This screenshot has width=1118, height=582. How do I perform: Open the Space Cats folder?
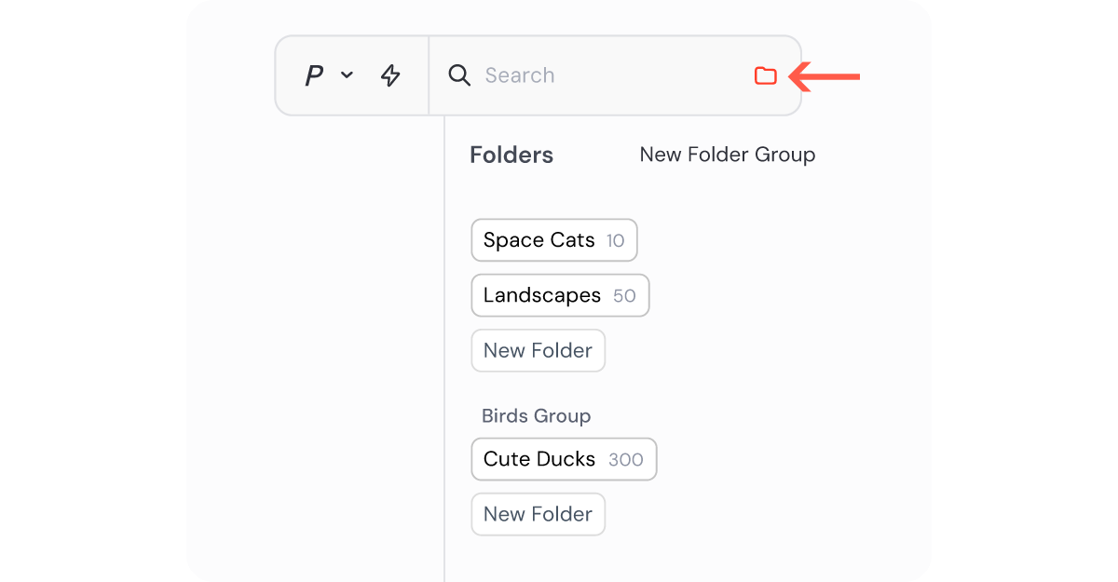coord(539,240)
